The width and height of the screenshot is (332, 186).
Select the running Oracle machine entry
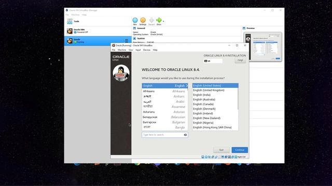click(98, 41)
